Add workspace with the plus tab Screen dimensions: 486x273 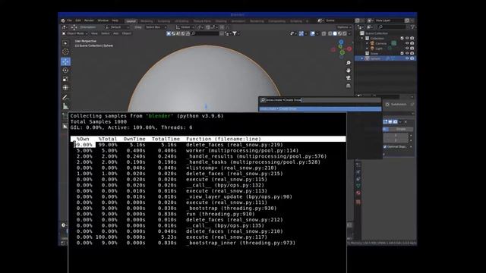pos(307,21)
